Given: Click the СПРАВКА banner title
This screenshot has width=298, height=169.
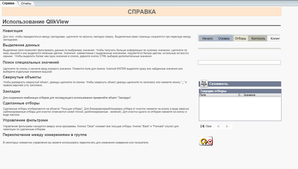Looking at the screenshot, I should pos(142,12).
